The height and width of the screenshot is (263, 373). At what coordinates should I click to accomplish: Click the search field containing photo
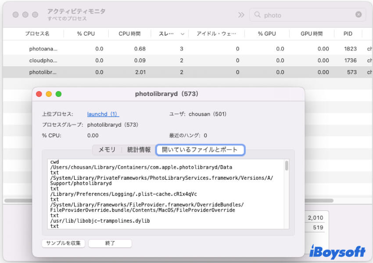[x=307, y=15]
